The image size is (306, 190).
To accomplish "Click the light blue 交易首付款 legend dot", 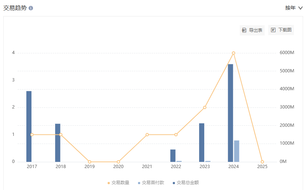I will (x=139, y=183).
